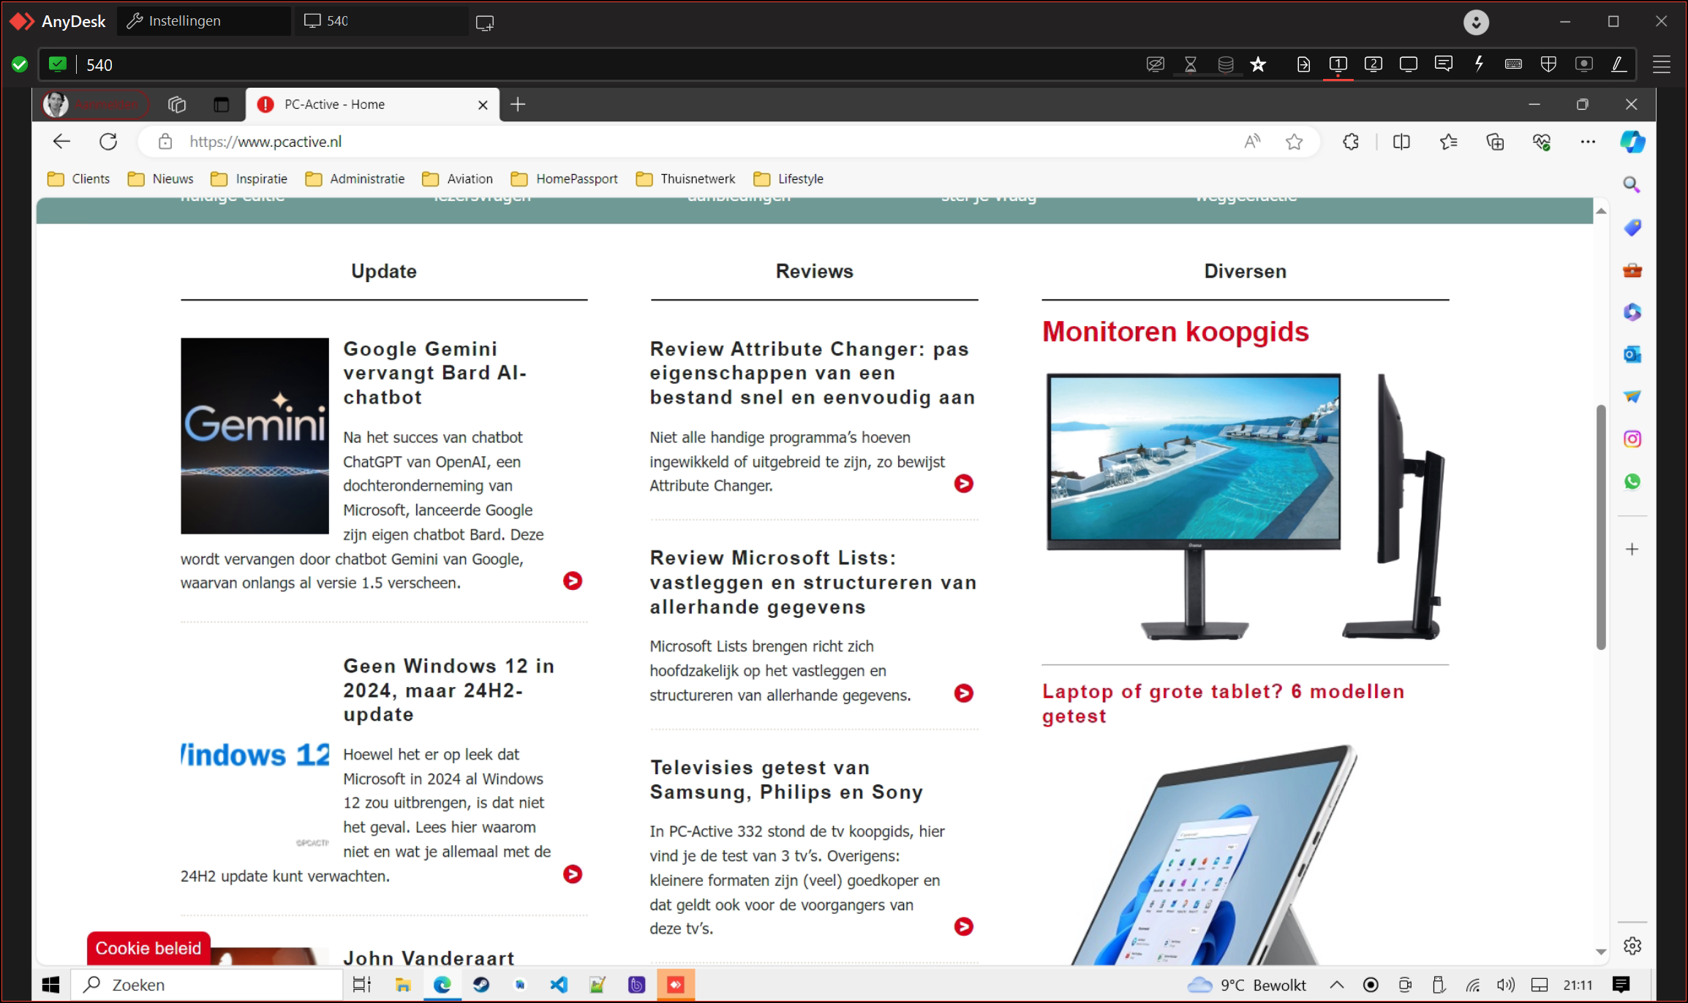The height and width of the screenshot is (1003, 1688).
Task: Open the Nieuws bookmarks folder
Action: coord(160,179)
